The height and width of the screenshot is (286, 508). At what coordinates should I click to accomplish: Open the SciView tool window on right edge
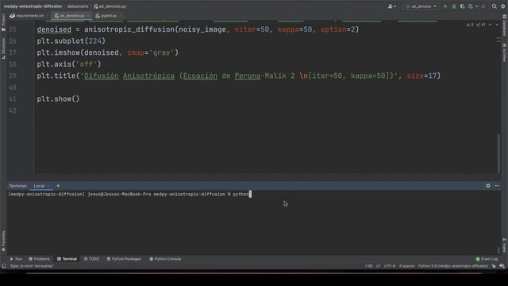[x=505, y=52]
